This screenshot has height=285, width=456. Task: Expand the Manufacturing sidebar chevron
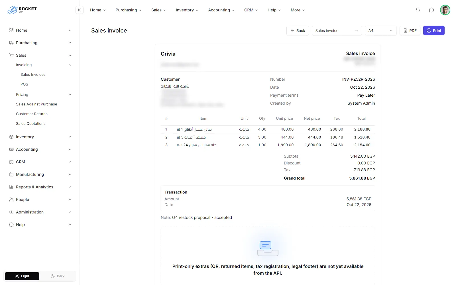coord(70,174)
